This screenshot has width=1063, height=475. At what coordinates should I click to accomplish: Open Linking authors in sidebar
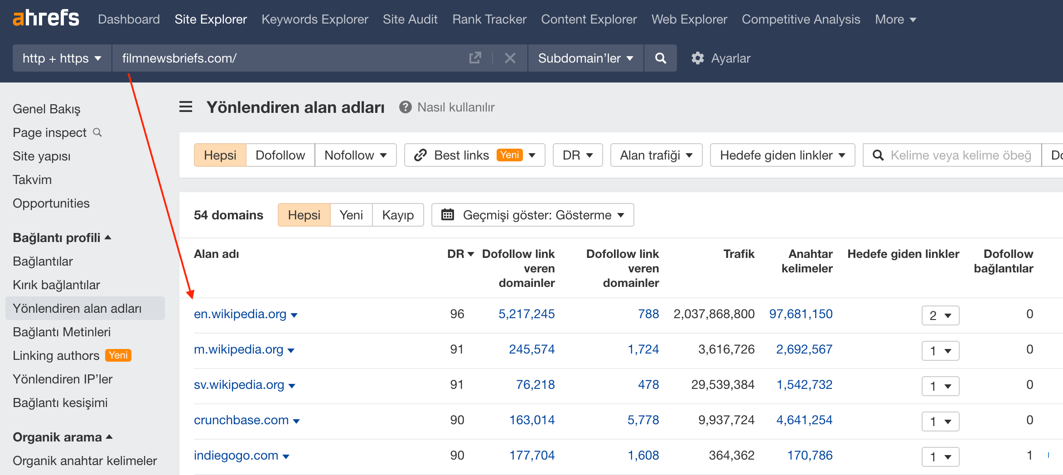pos(56,355)
